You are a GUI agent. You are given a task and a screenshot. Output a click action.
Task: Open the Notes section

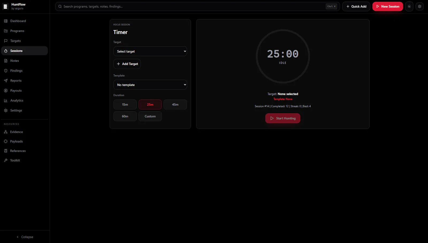coord(24,61)
